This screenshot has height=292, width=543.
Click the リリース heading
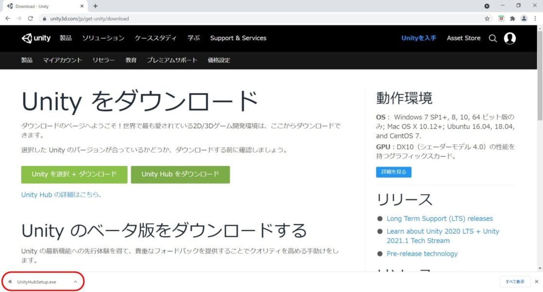(404, 200)
